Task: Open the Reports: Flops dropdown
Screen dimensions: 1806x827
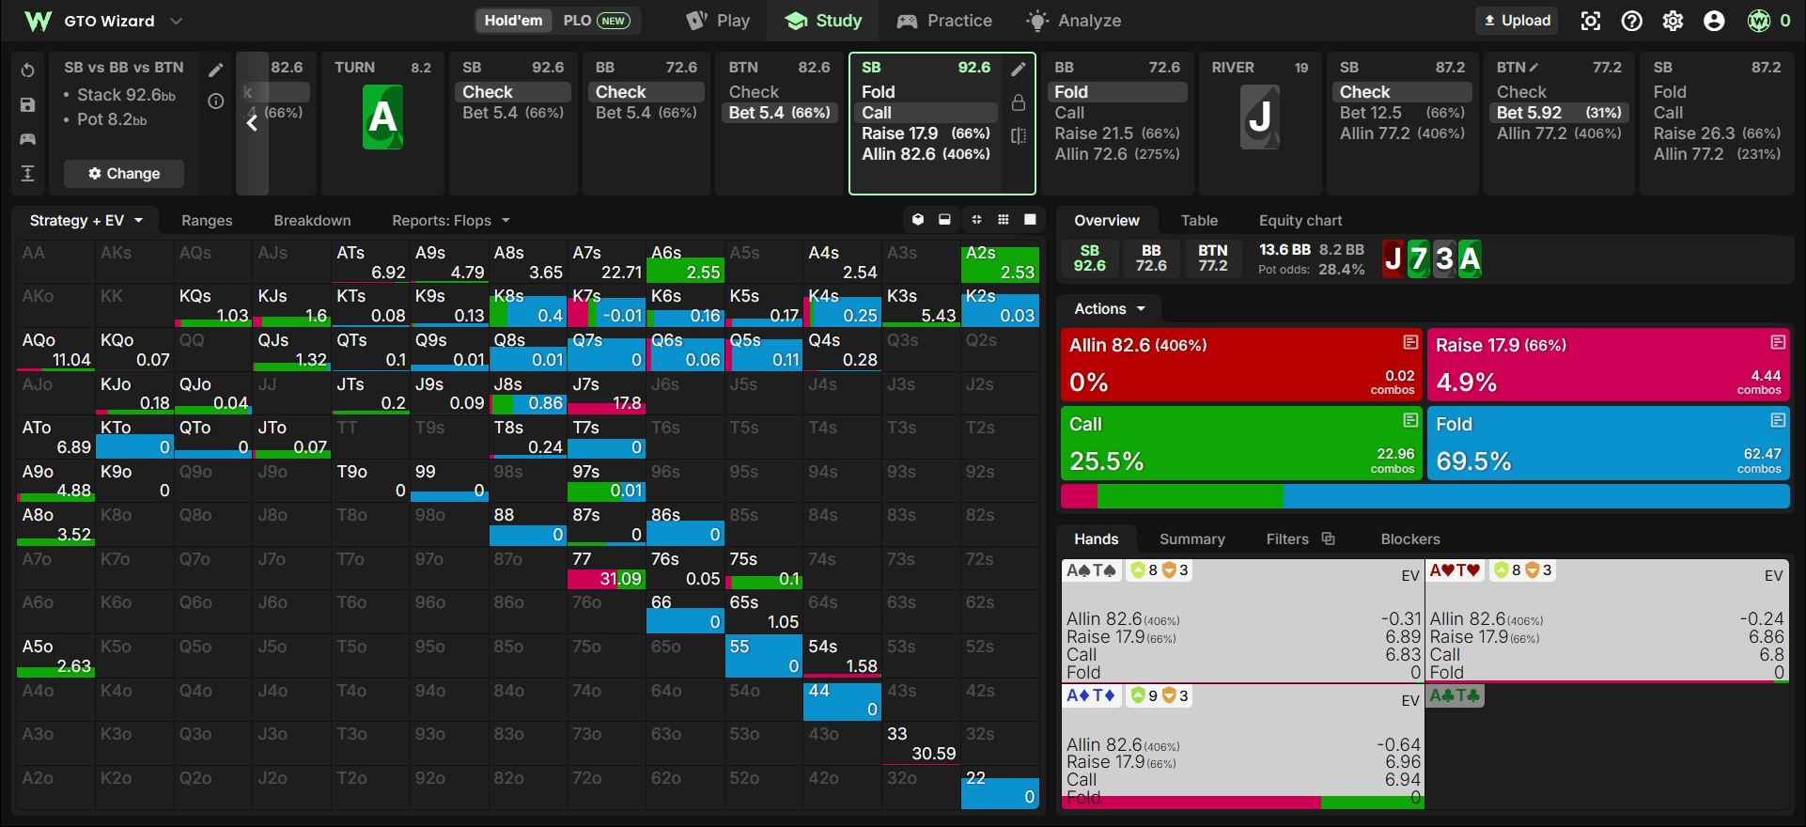Action: pyautogui.click(x=451, y=220)
